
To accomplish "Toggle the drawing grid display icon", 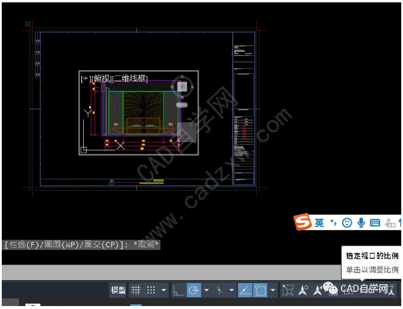I will click(136, 290).
